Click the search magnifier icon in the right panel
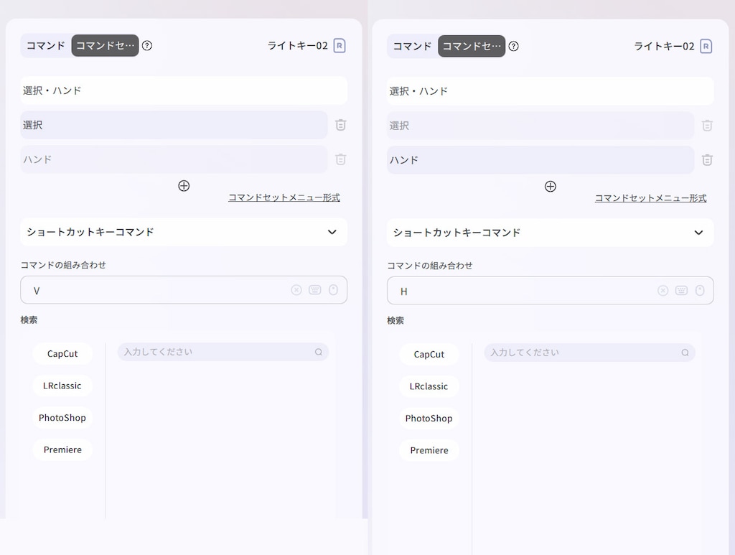This screenshot has height=555, width=735. [685, 353]
